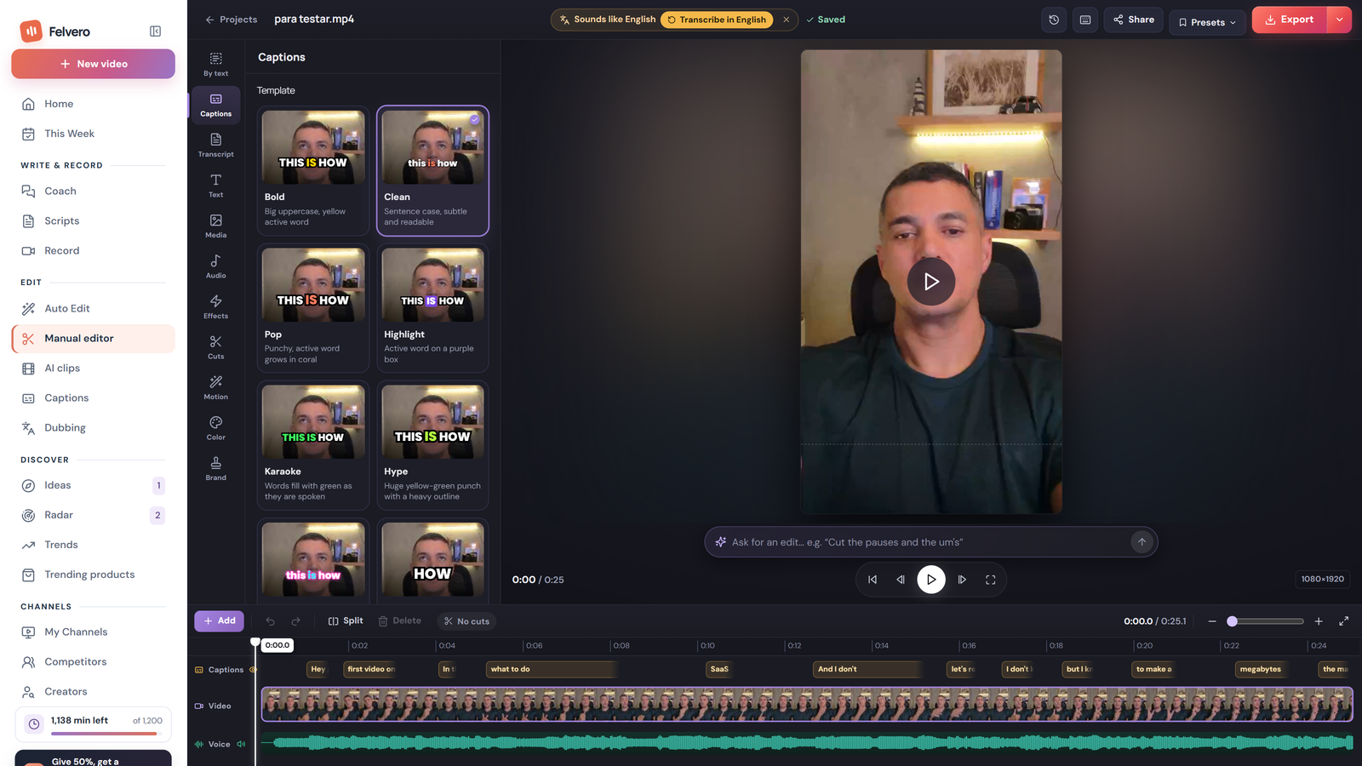Viewport: 1362px width, 766px height.
Task: Go back to Projects
Action: [232, 20]
